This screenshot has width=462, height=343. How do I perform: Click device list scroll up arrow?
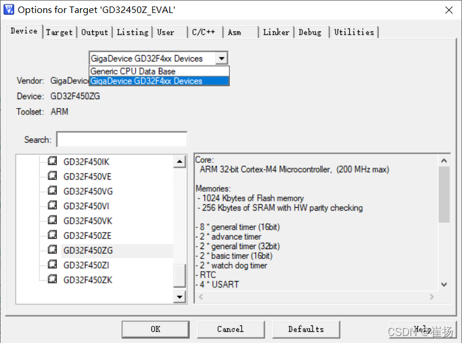click(x=180, y=161)
